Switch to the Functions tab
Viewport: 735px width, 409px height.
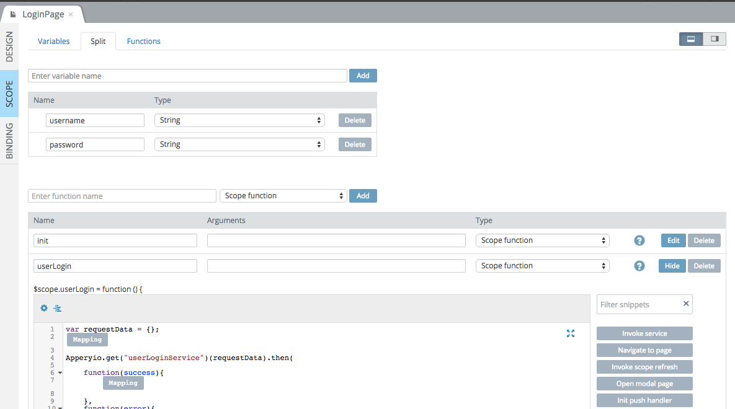coord(144,42)
